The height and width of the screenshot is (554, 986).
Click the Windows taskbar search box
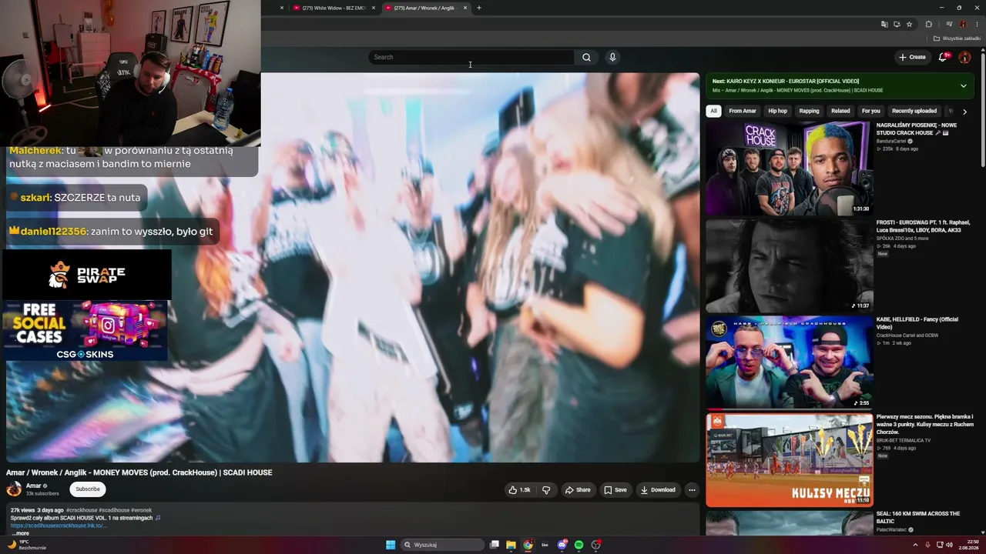coord(442,545)
